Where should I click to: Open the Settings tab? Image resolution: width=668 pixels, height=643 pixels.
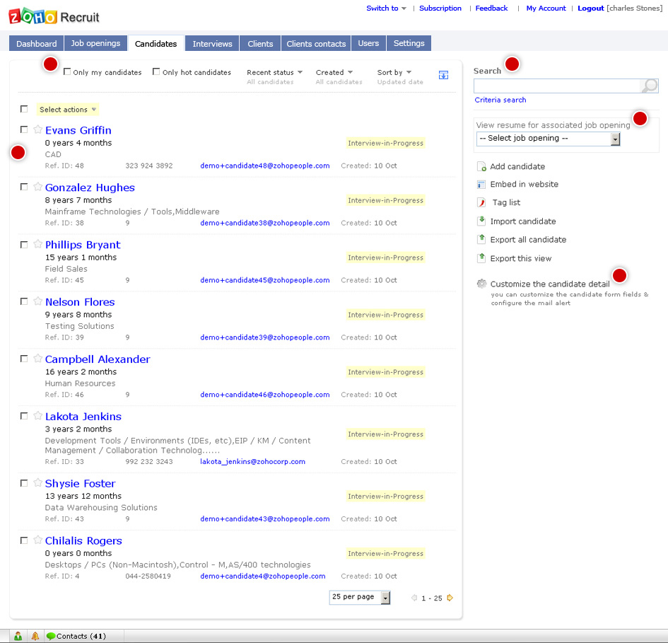tap(409, 43)
